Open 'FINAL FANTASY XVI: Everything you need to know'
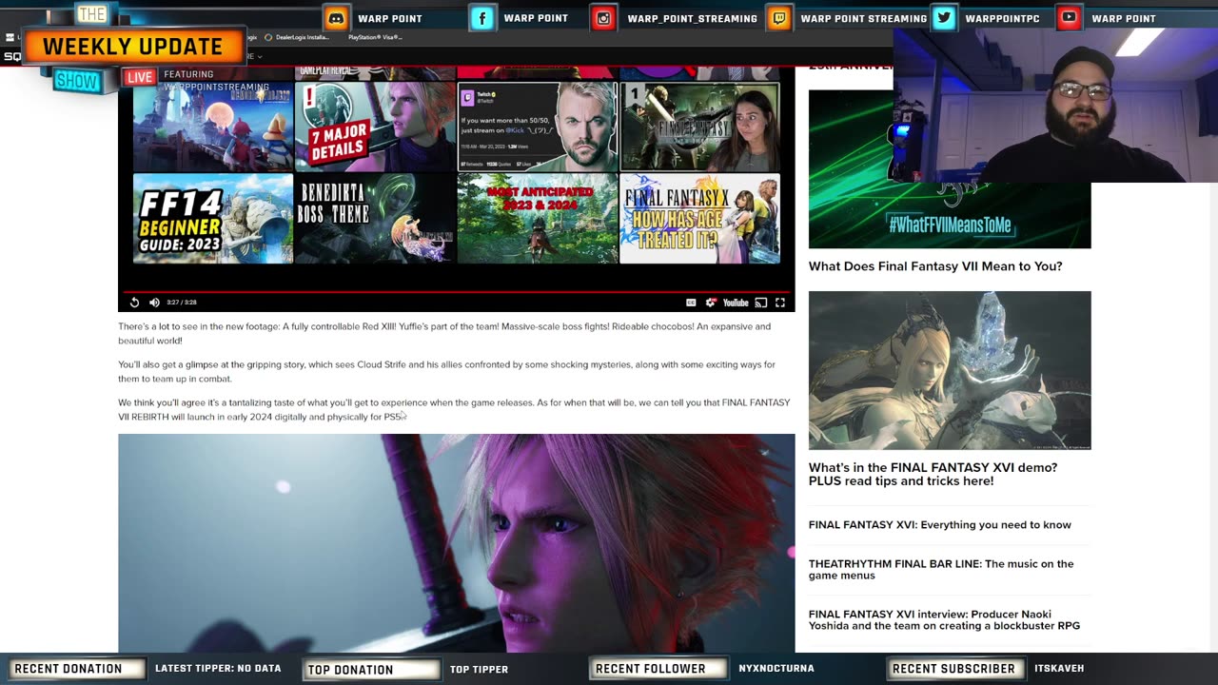The image size is (1218, 685). 940,525
